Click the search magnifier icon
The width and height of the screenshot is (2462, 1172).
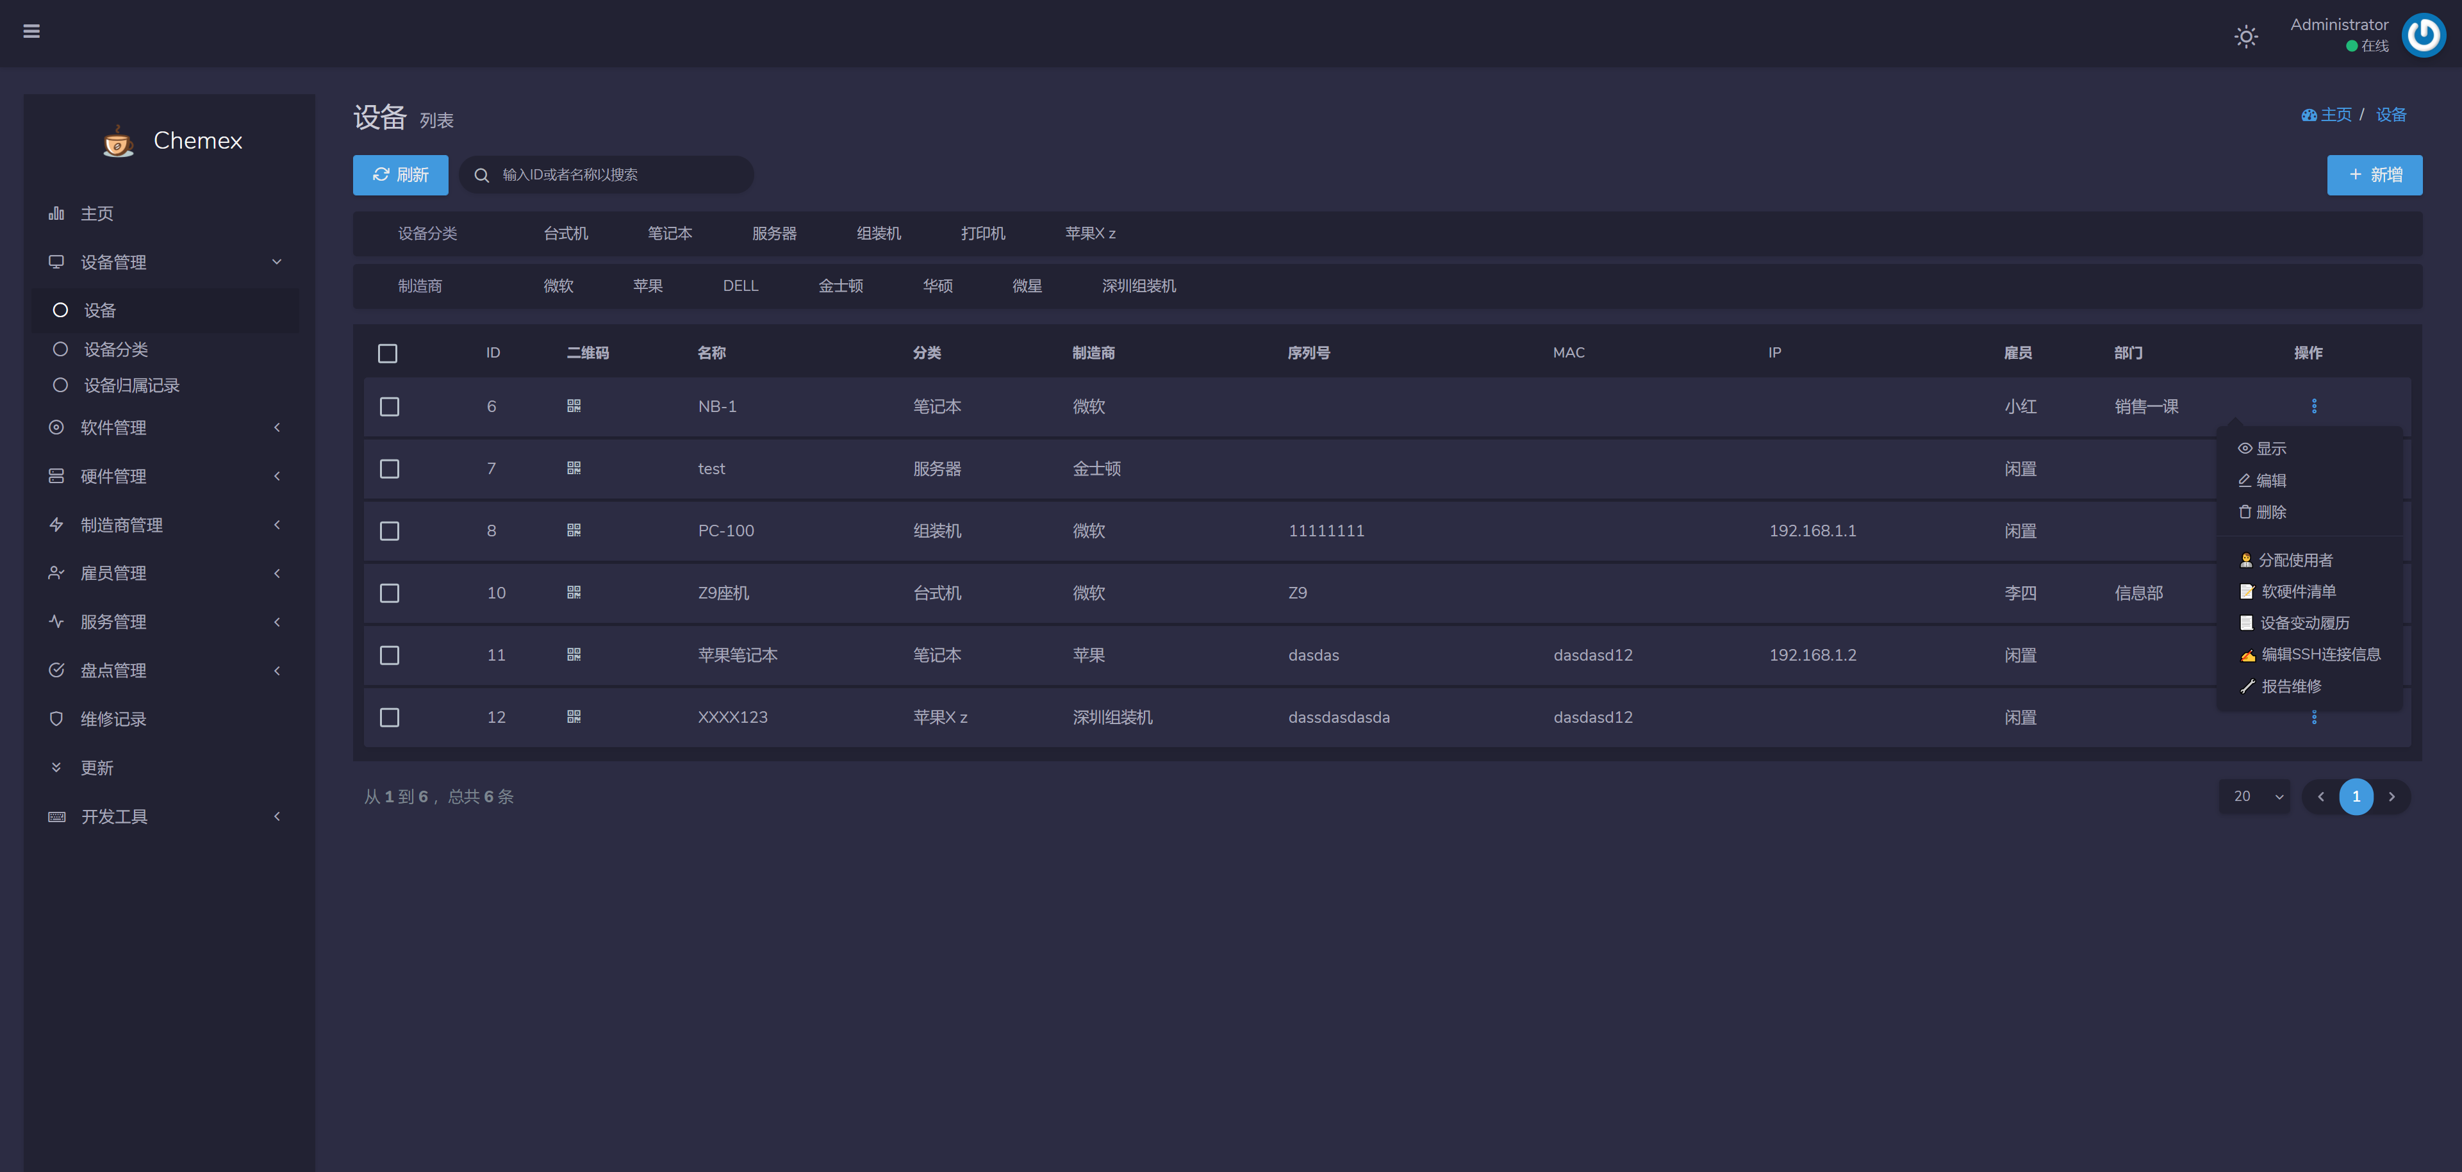click(482, 175)
